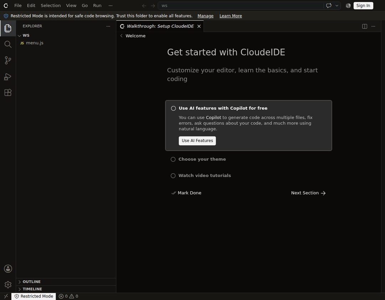Click the CloudeIDE logo in title bar
Screen dimensions: 385x300
coord(6,5)
